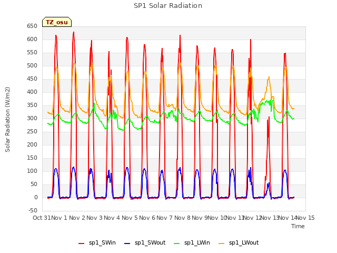The width and height of the screenshot is (337, 253).
Task: Click the 600 y-axis tick label
Action: click(x=32, y=40)
